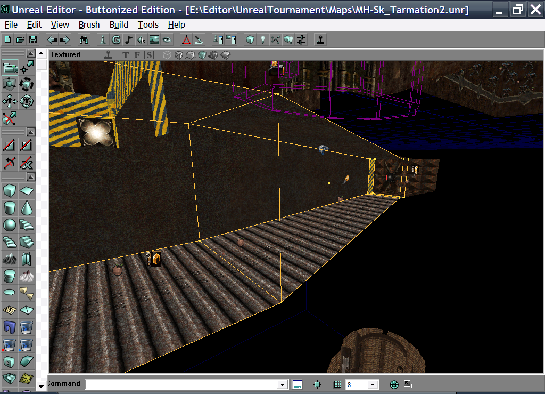Toggle grid snapping at the bottom bar

(337, 384)
